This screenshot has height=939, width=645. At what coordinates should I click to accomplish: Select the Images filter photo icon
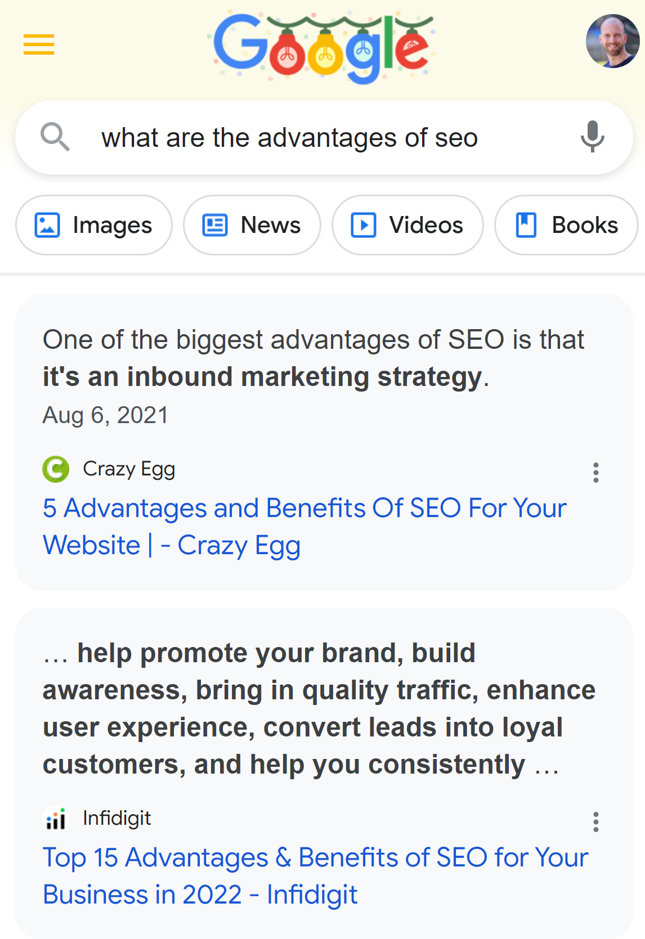[47, 224]
